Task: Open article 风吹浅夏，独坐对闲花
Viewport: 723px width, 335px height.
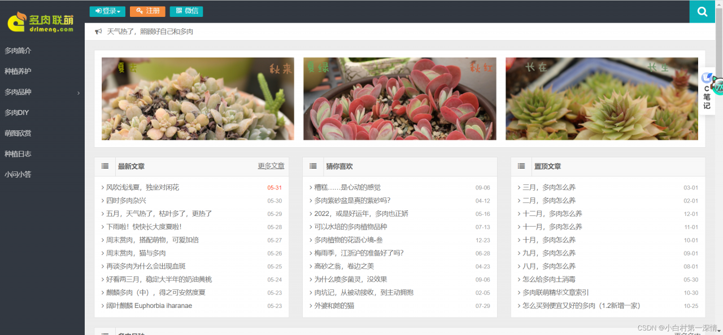Action: (x=142, y=187)
